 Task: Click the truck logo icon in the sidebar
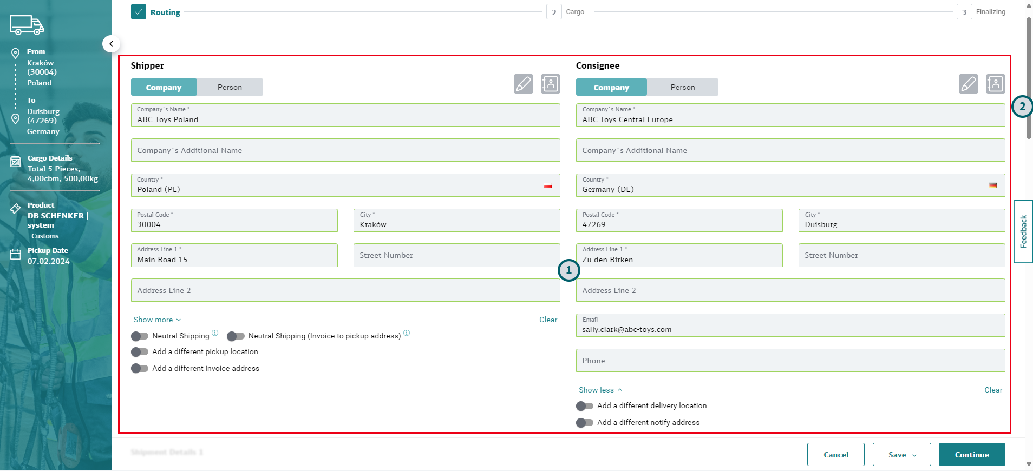27,25
